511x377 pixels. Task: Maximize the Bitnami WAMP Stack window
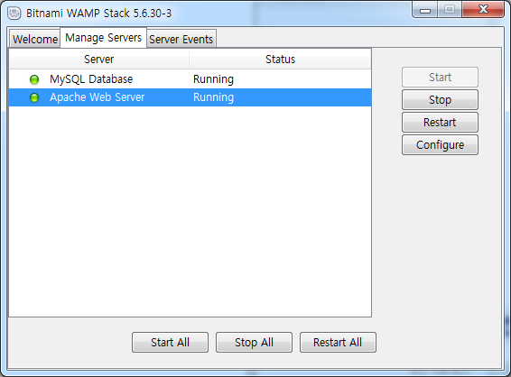pyautogui.click(x=450, y=10)
